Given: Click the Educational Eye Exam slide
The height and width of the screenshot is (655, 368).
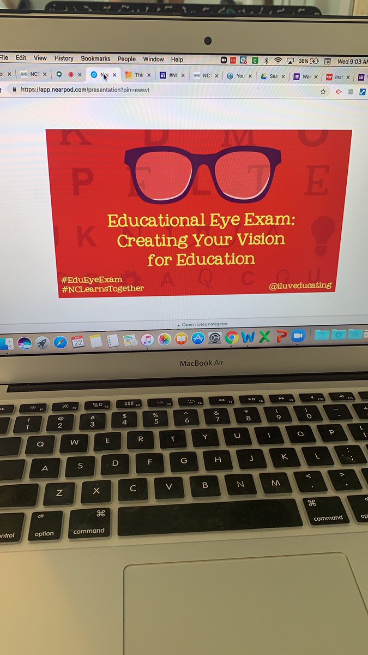Looking at the screenshot, I should tap(198, 213).
